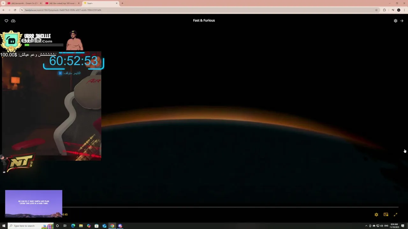Click the taskbar search box
Viewport: 408px width, 229px height.
click(x=30, y=226)
